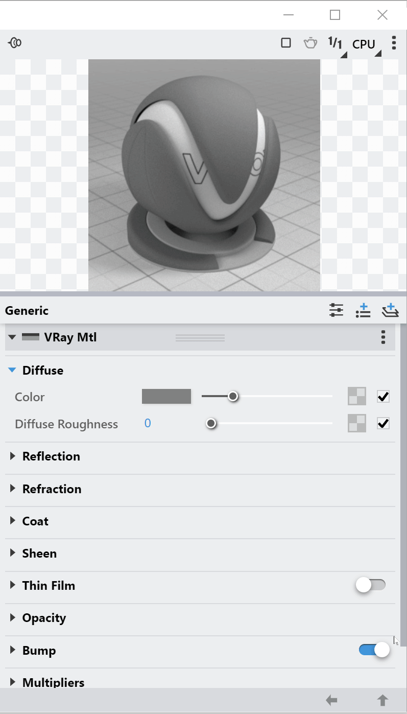Click the vertical scrollbar of the parameters panel
The image size is (407, 714).
(x=403, y=486)
